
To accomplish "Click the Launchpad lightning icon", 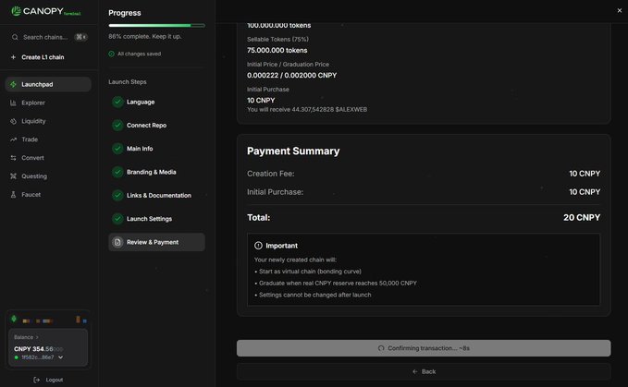I will click(13, 84).
